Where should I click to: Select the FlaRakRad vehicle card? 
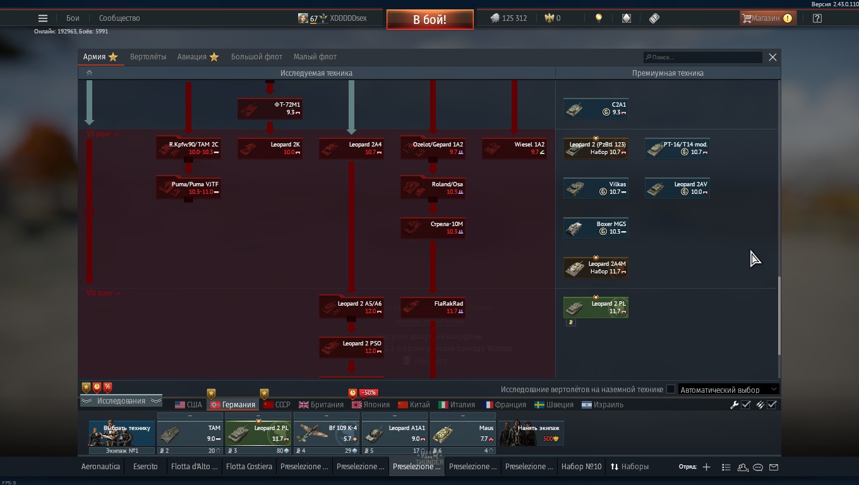(433, 307)
